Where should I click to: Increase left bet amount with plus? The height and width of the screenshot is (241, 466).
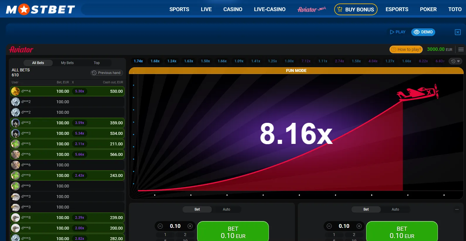coord(190,226)
